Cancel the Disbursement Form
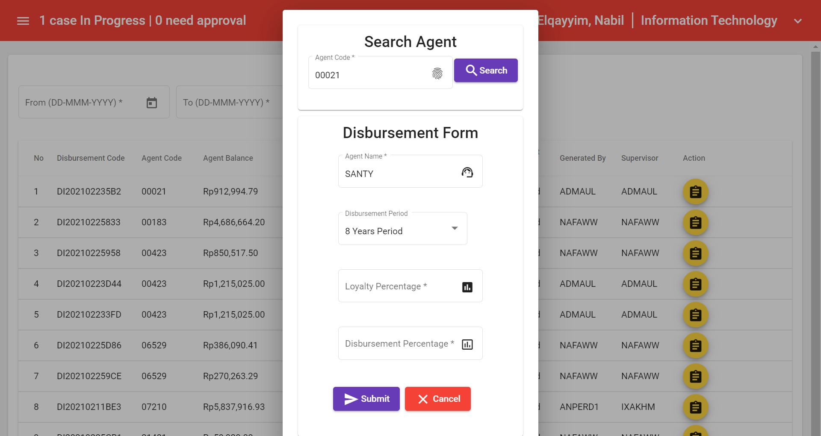821x436 pixels. click(437, 398)
